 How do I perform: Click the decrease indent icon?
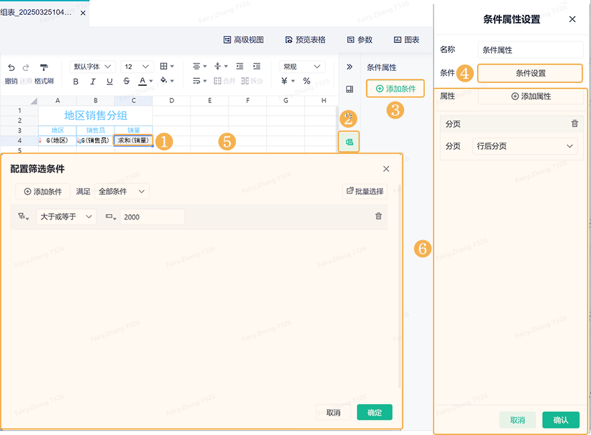coord(240,66)
